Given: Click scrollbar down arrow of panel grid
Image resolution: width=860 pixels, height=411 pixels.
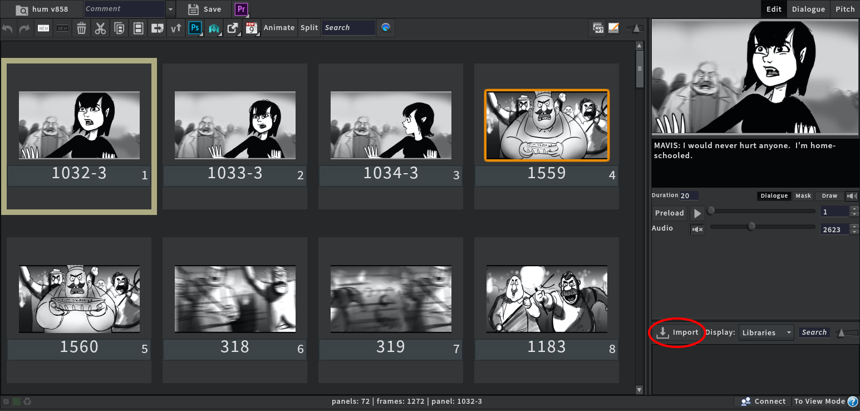Looking at the screenshot, I should [639, 390].
